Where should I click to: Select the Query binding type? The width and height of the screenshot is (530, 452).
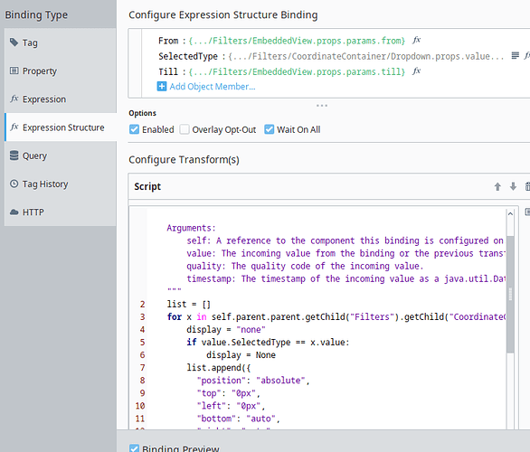point(61,155)
